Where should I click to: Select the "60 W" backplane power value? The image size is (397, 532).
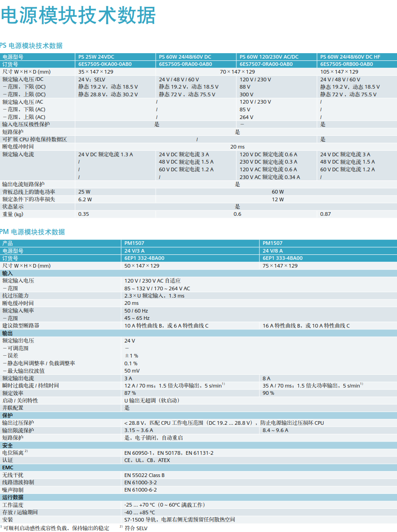278,192
